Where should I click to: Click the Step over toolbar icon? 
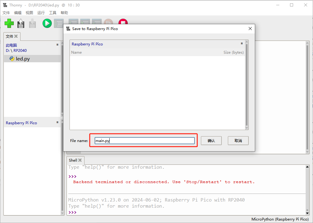tap(74, 21)
